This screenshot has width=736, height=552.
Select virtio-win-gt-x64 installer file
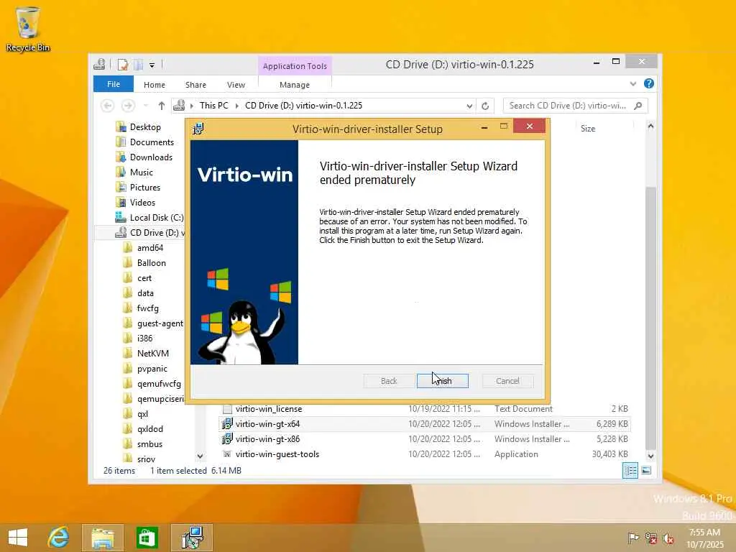point(267,424)
